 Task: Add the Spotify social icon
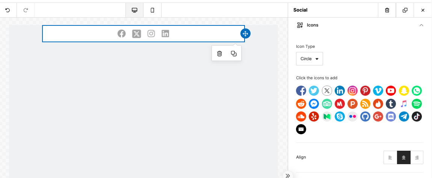pyautogui.click(x=417, y=104)
